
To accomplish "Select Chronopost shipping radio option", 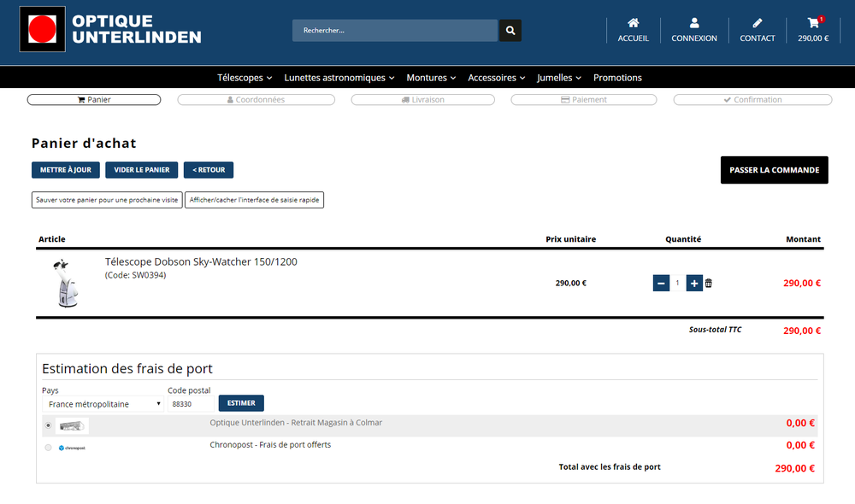I will click(x=48, y=448).
